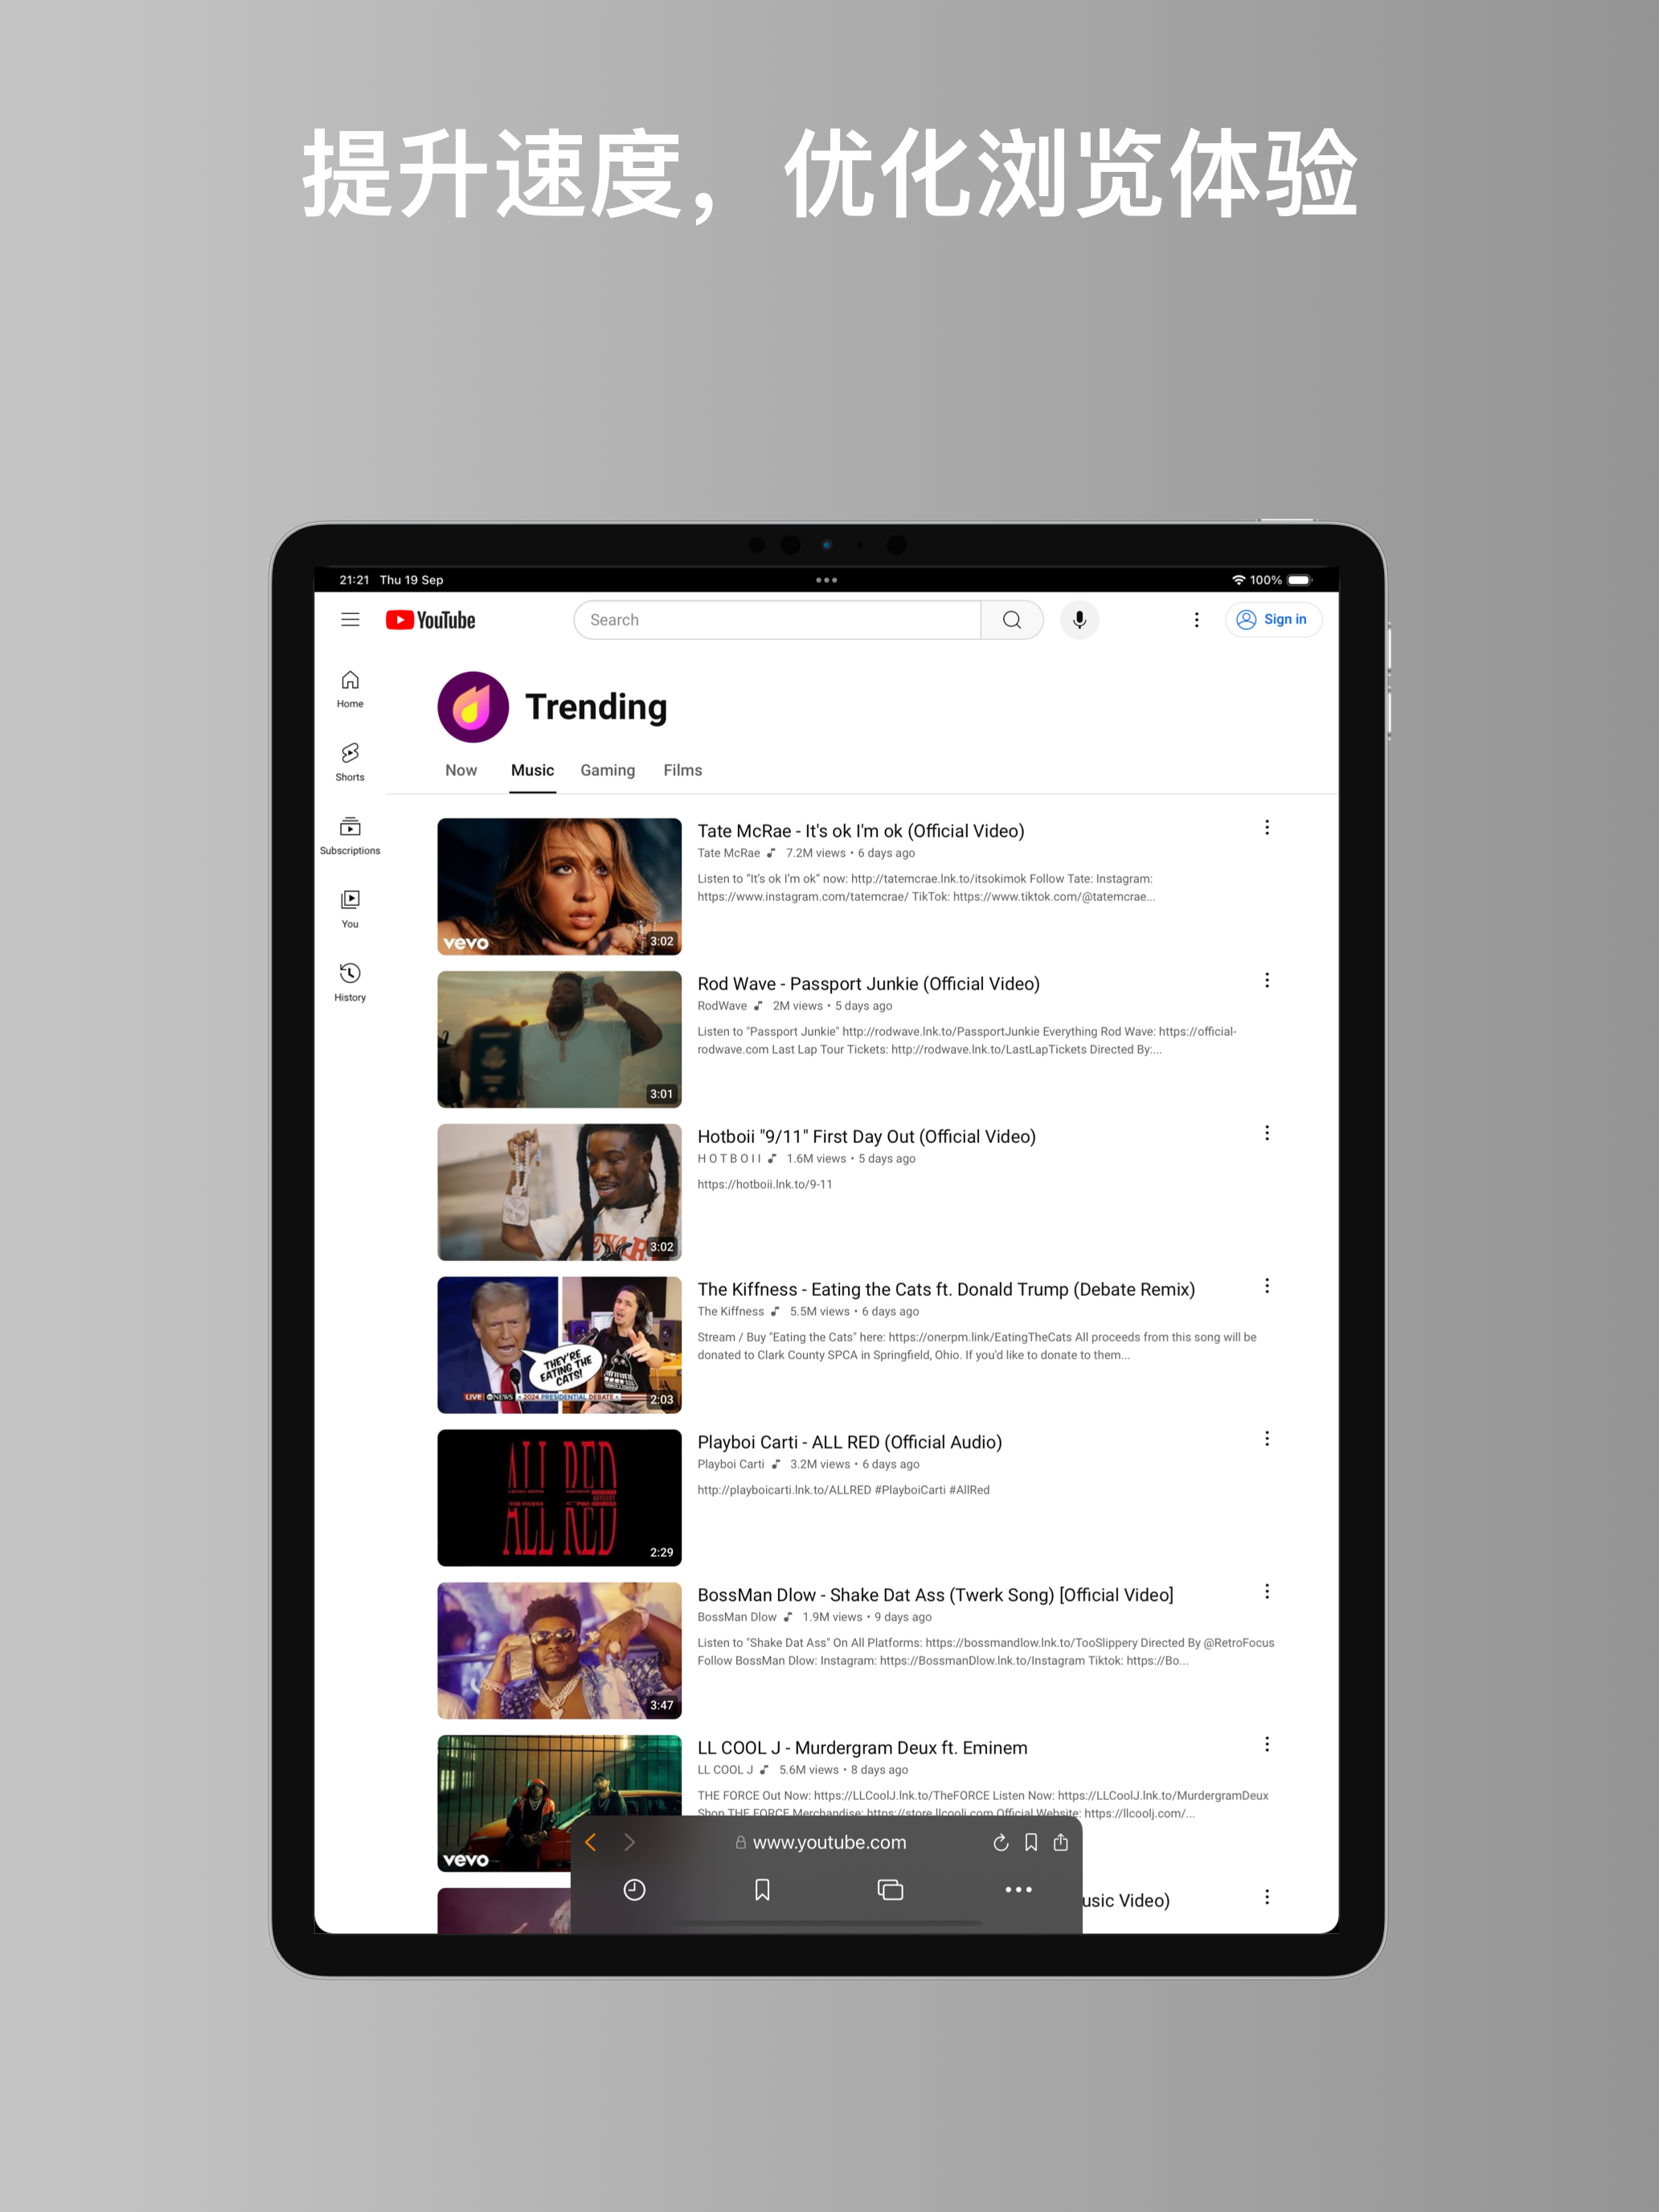Image resolution: width=1659 pixels, height=2212 pixels.
Task: Tap the iPad multitasking three dots
Action: point(826,580)
